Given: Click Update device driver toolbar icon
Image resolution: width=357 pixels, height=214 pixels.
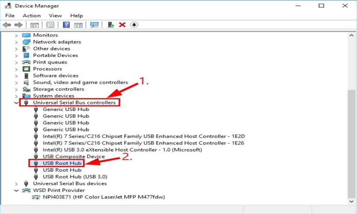Looking at the screenshot, I should coord(111,25).
